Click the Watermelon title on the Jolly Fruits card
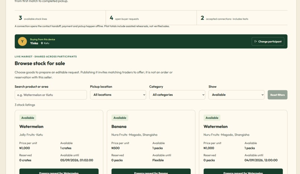The width and height of the screenshot is (300, 174). (x=31, y=127)
